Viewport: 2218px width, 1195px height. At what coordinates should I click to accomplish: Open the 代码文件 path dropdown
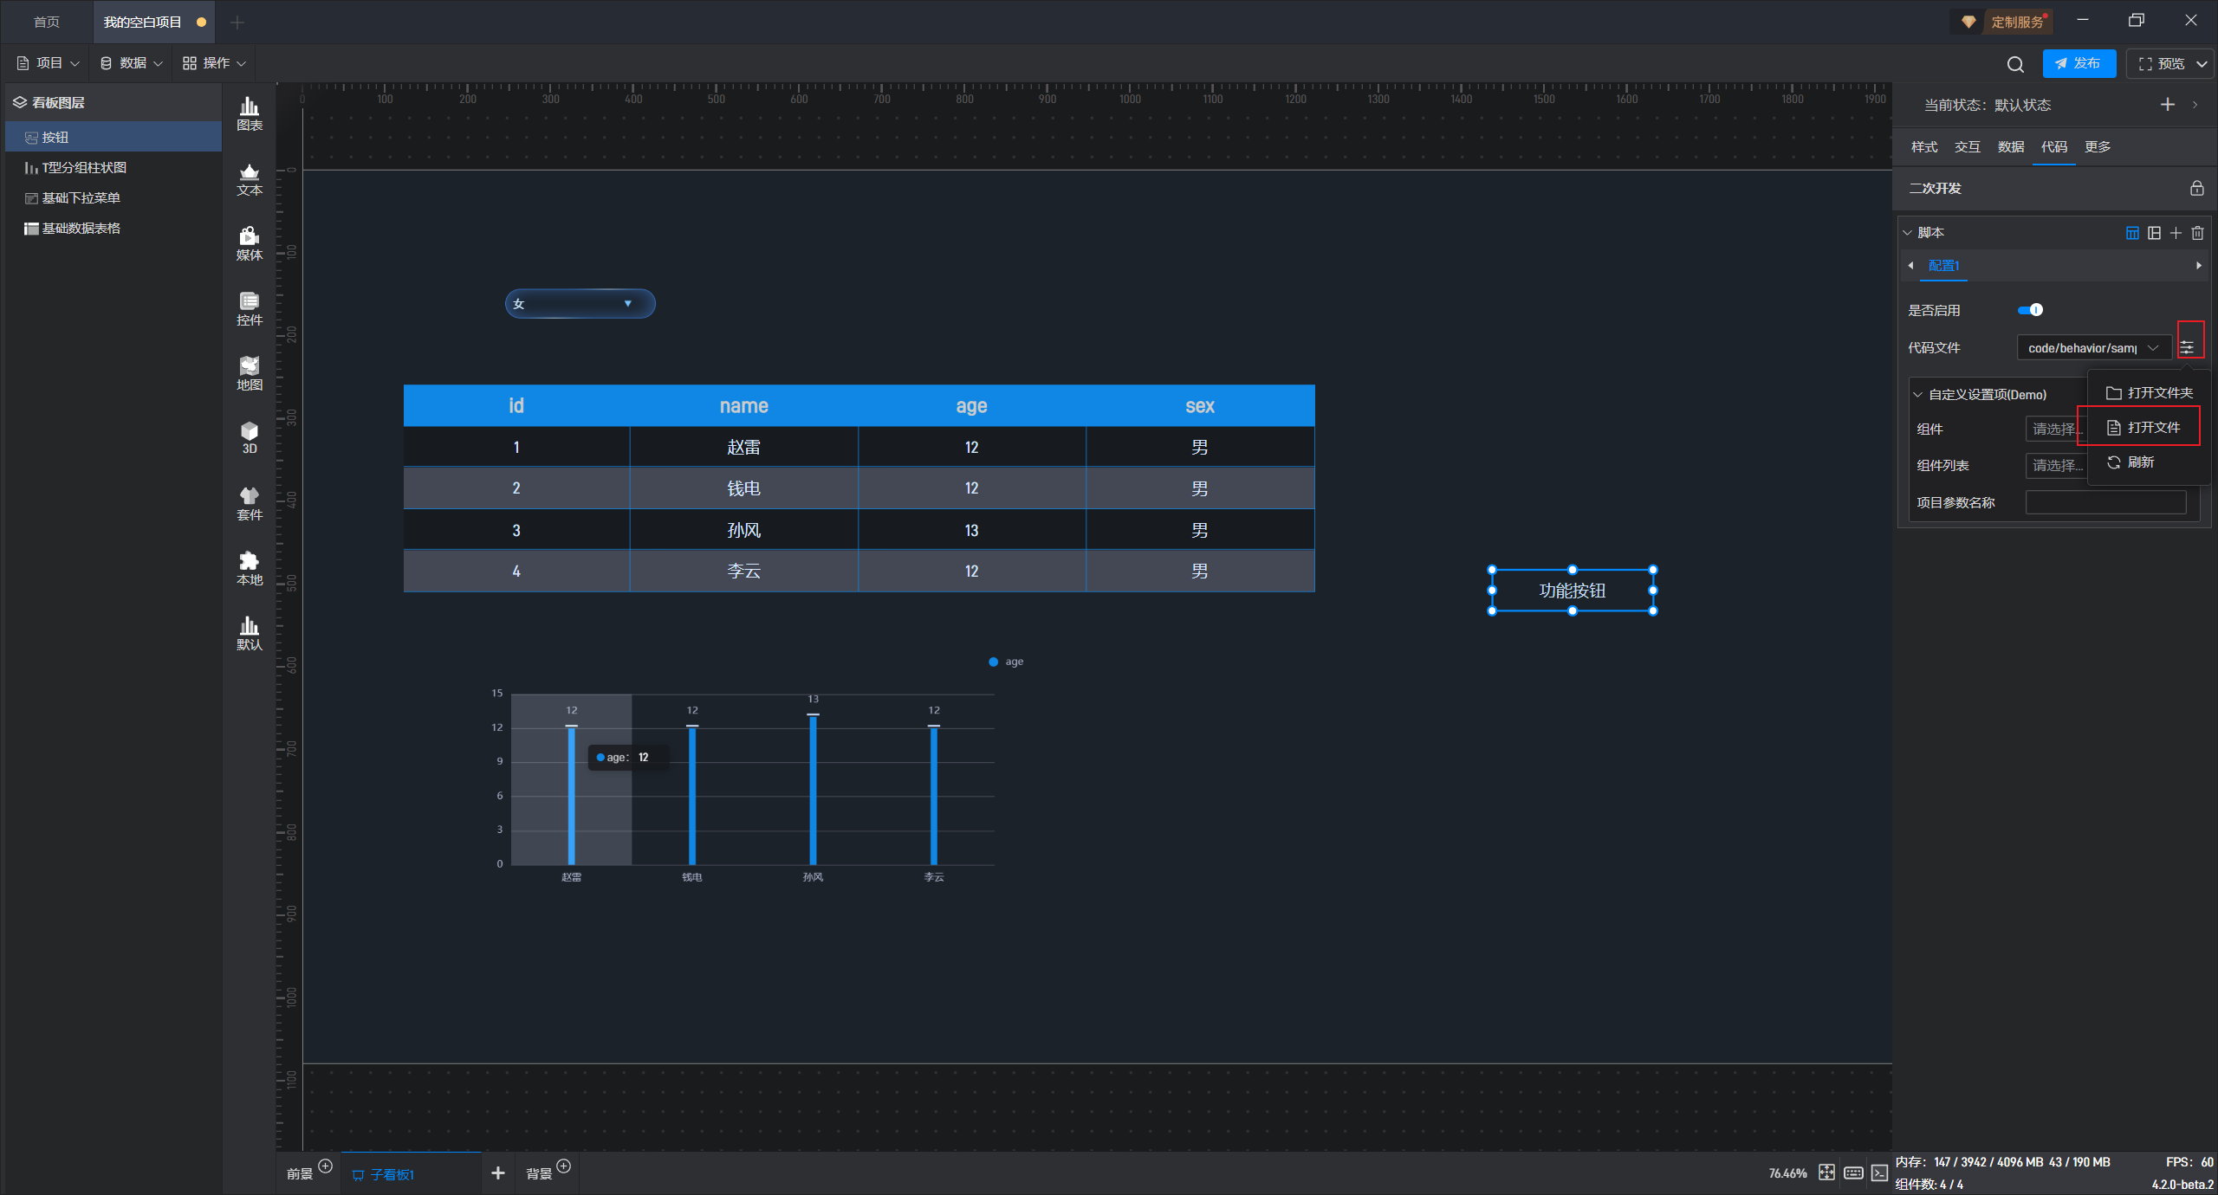point(2092,348)
